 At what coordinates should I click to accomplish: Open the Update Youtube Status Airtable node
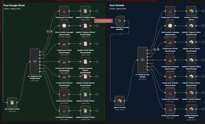tap(191, 77)
